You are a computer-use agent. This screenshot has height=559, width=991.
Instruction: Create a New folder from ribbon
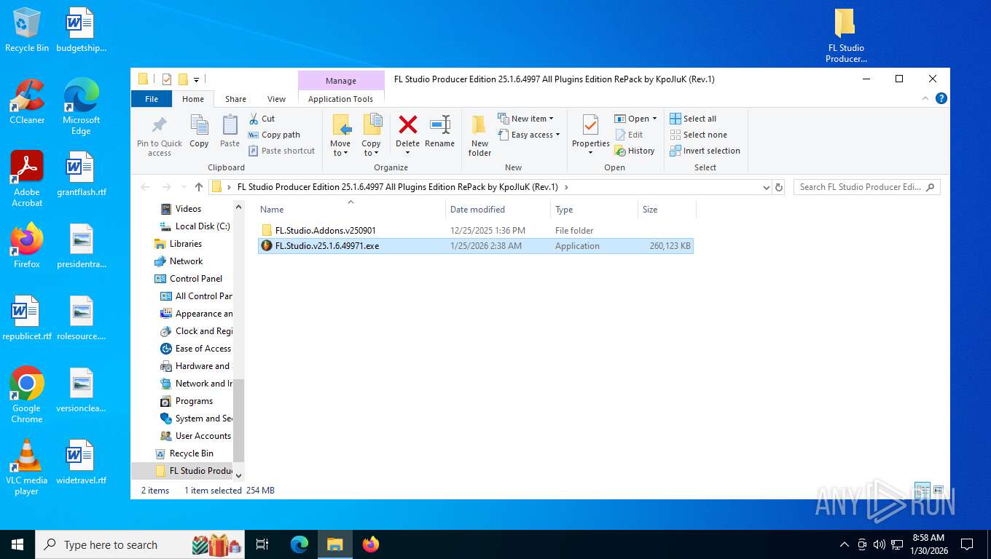(x=479, y=135)
